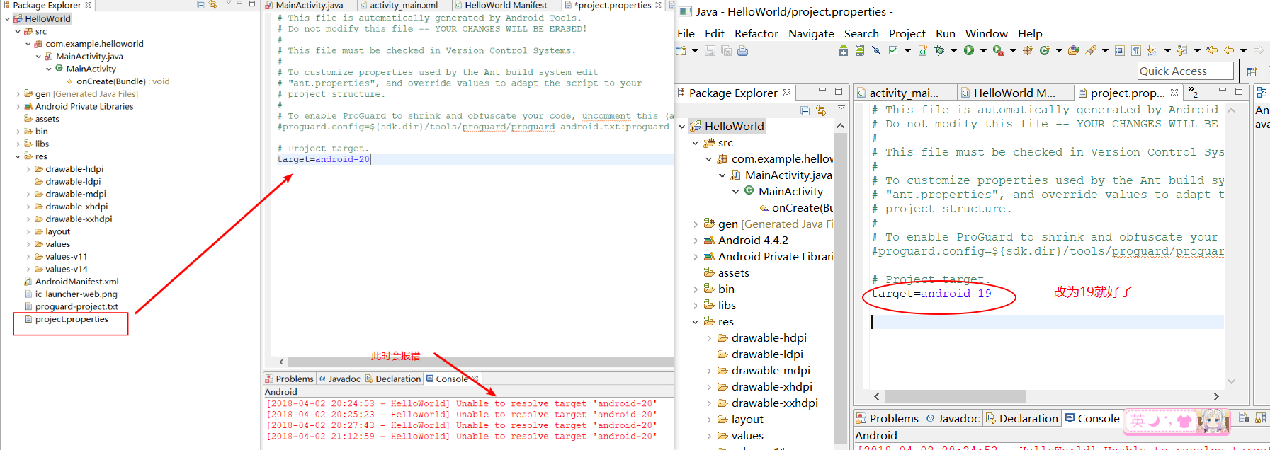This screenshot has width=1270, height=450.
Task: Click the New Java Class icon
Action: (x=1045, y=50)
